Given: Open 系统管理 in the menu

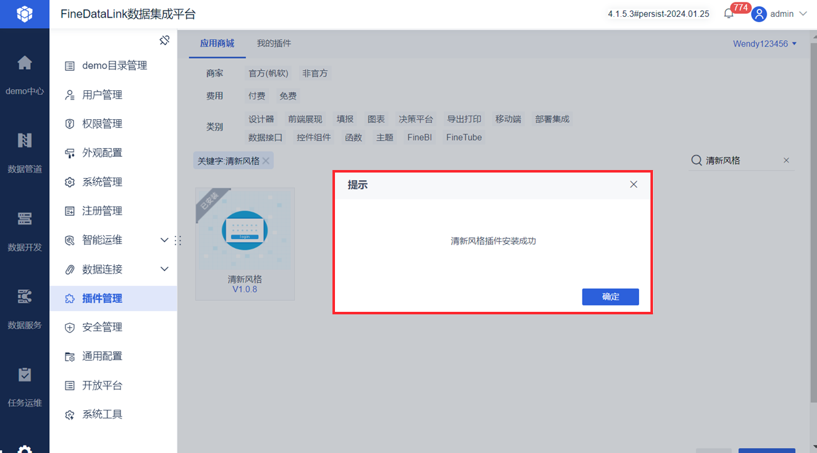Looking at the screenshot, I should pyautogui.click(x=113, y=182).
